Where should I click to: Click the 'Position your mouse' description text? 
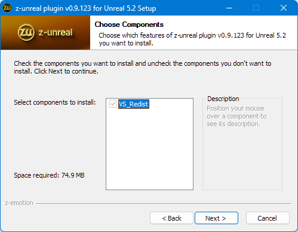point(236,116)
